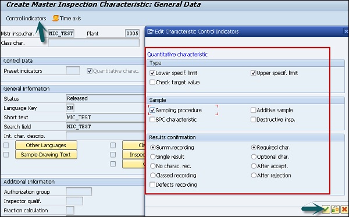Viewport: 349px width, 217px height.
Task: Click Sample-Drawing Text button
Action: (46, 155)
